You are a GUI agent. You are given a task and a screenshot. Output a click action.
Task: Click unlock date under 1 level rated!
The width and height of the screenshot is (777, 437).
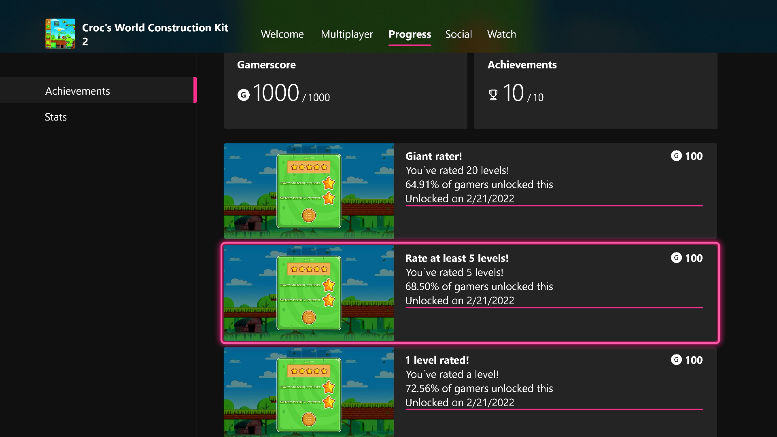click(460, 403)
